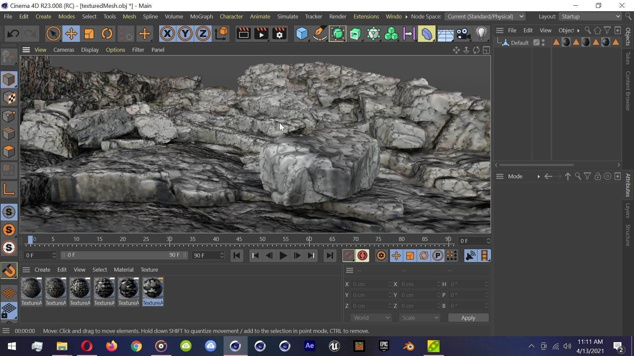Image resolution: width=634 pixels, height=356 pixels.
Task: Click the Undo arrow icon
Action: click(13, 34)
